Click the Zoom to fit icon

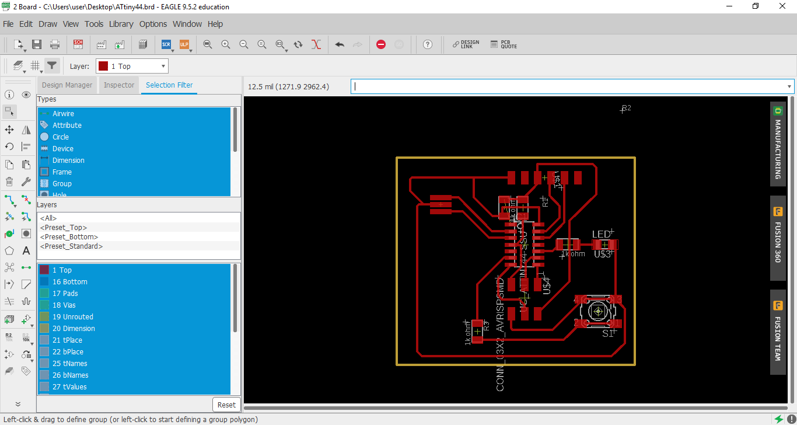coord(208,44)
